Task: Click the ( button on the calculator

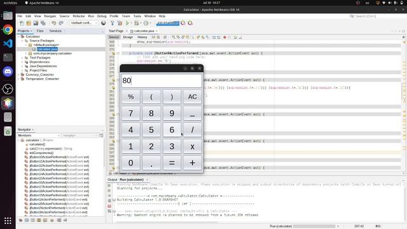Action: 151,97
